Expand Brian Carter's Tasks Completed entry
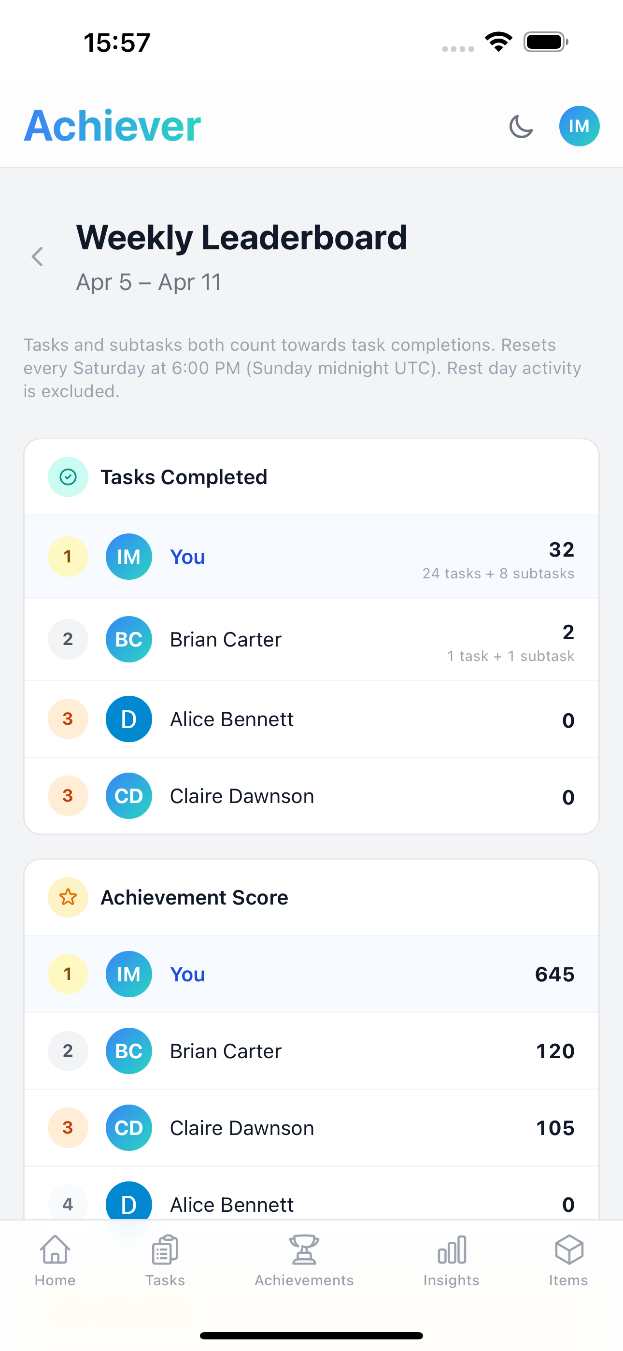Image resolution: width=623 pixels, height=1351 pixels. 311,639
